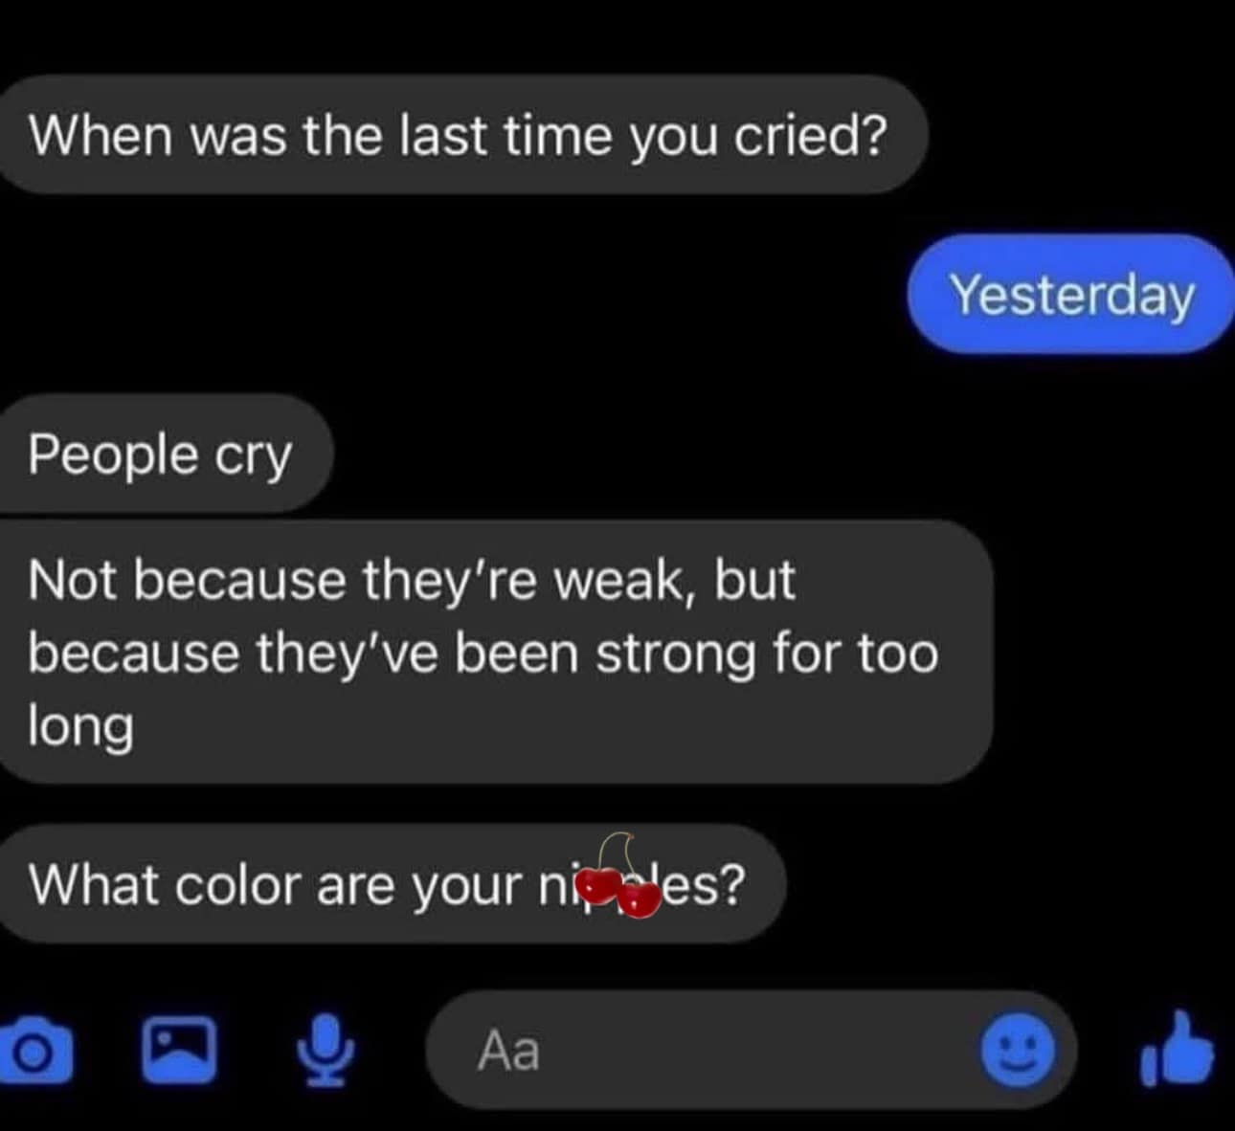Select the 'People cry' message bubble
1235x1131 pixels.
(x=165, y=454)
